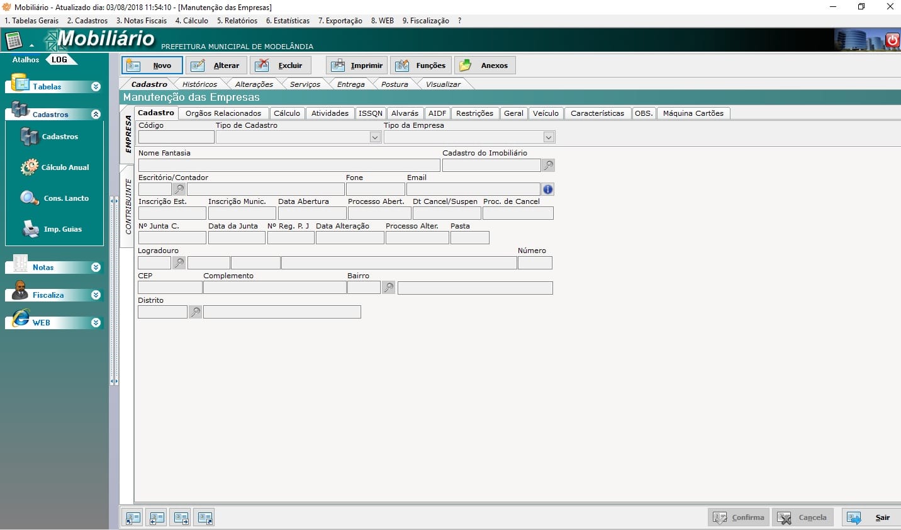Go to first record navigation button
The width and height of the screenshot is (901, 530).
[133, 518]
